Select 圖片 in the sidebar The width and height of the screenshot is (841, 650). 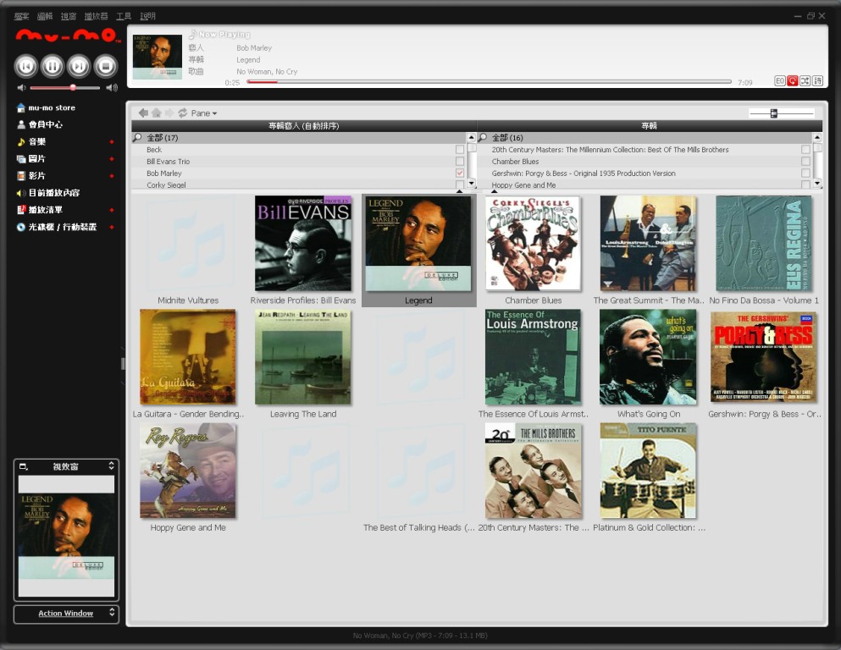(31, 158)
